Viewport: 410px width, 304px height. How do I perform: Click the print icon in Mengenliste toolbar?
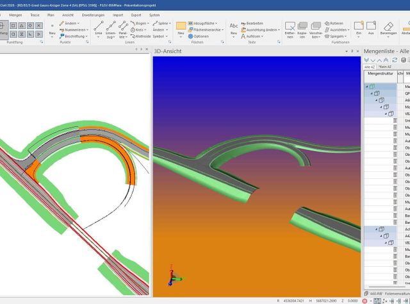[404, 60]
